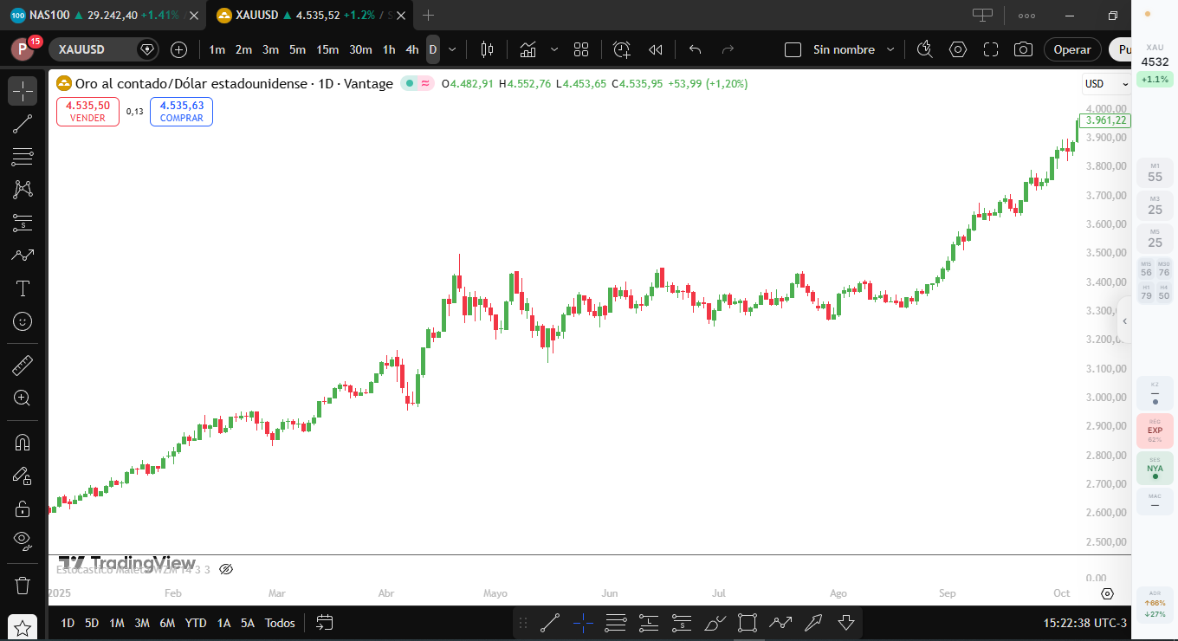Toggle the layout selection square checkbox
1178x641 pixels.
pos(793,49)
